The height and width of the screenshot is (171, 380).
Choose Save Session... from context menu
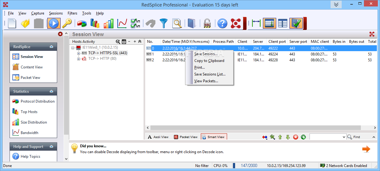[209, 54]
